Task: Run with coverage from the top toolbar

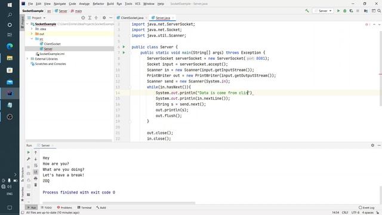Action: tap(351, 11)
